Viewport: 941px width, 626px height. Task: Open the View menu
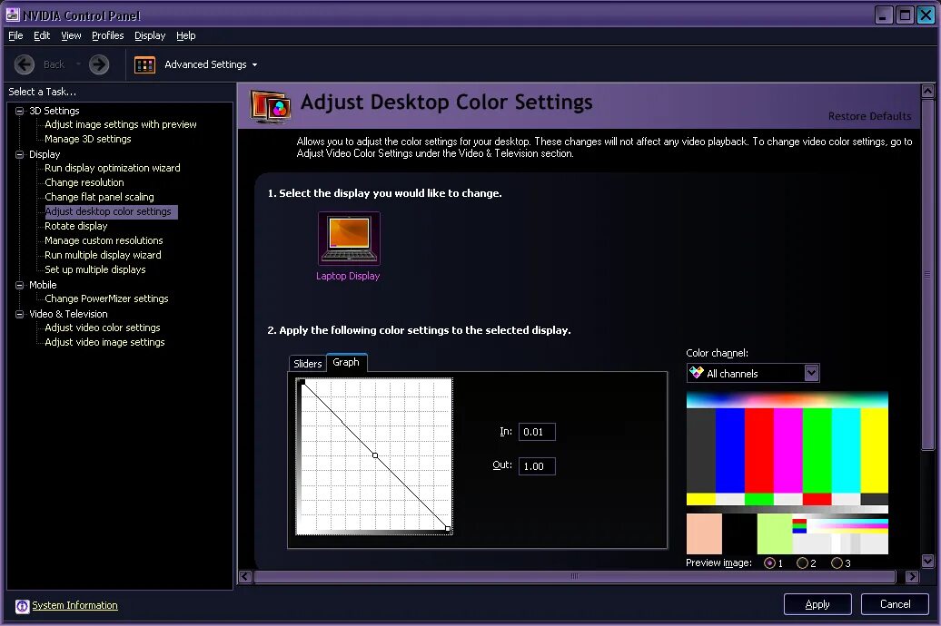point(71,35)
